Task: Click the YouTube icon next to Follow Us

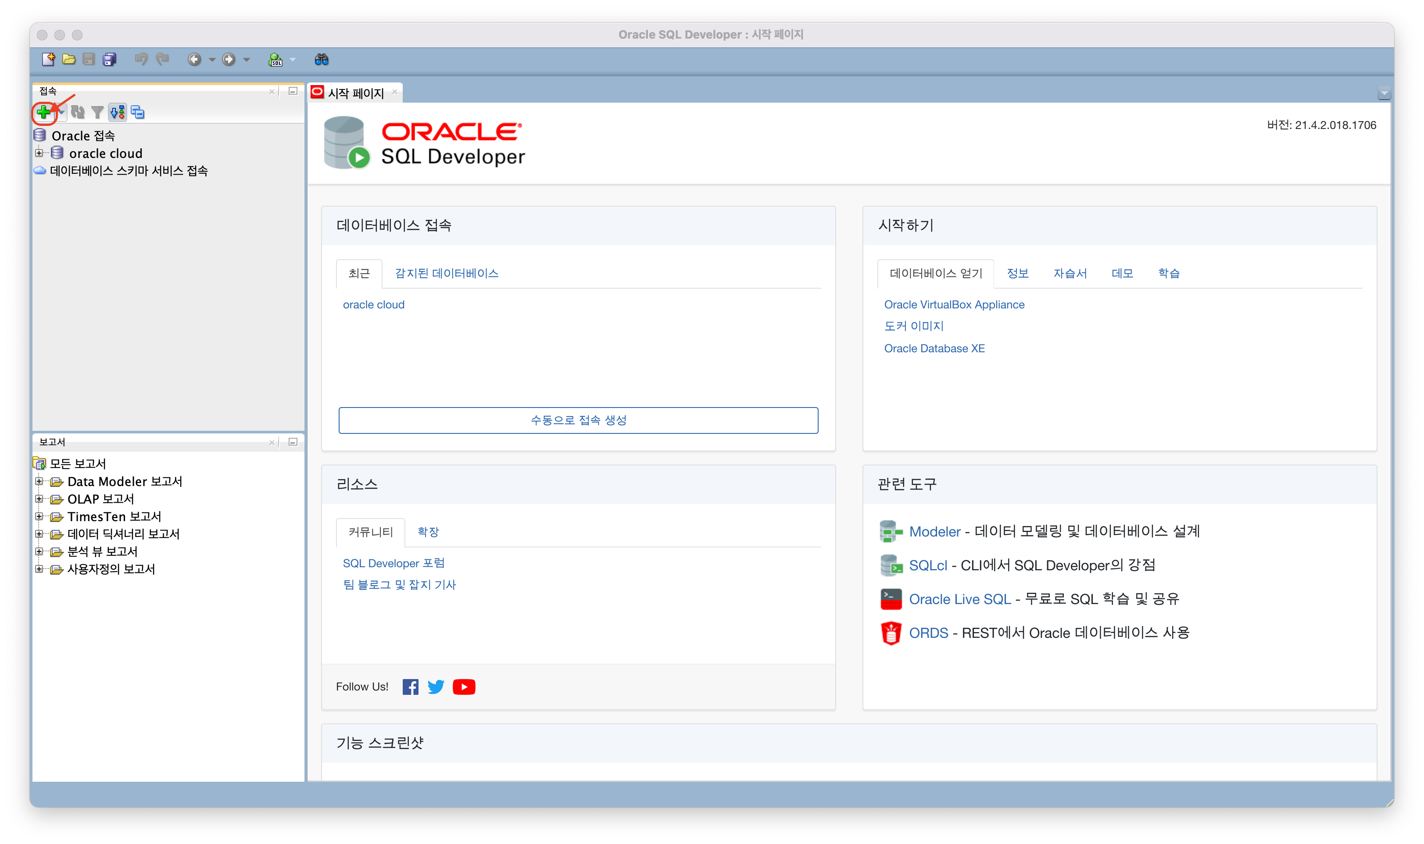Action: click(x=464, y=687)
